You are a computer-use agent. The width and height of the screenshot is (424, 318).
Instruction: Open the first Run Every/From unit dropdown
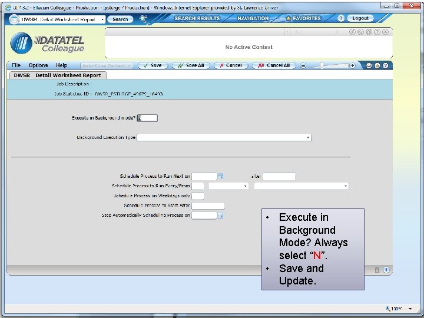coord(245,186)
